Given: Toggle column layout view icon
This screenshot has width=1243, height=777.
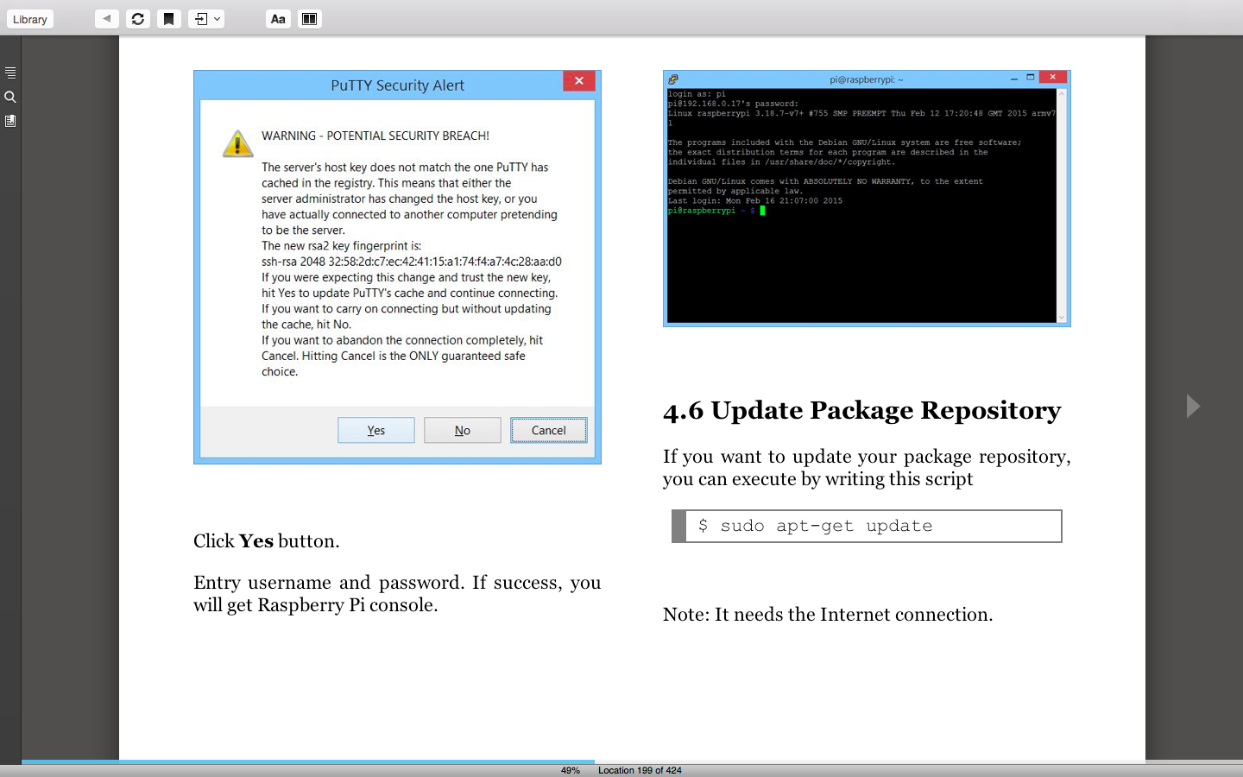Looking at the screenshot, I should pyautogui.click(x=309, y=18).
